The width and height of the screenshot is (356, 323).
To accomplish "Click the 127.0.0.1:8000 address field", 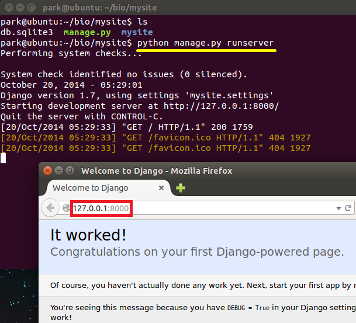I will [205, 208].
